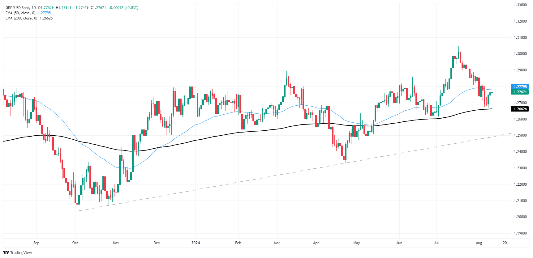
Task: Click the Oct label on time axis
Action: coord(75,243)
